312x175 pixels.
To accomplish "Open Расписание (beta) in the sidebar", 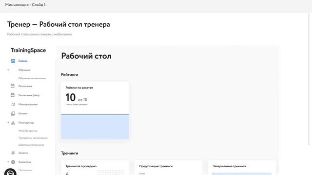I will (x=29, y=95).
